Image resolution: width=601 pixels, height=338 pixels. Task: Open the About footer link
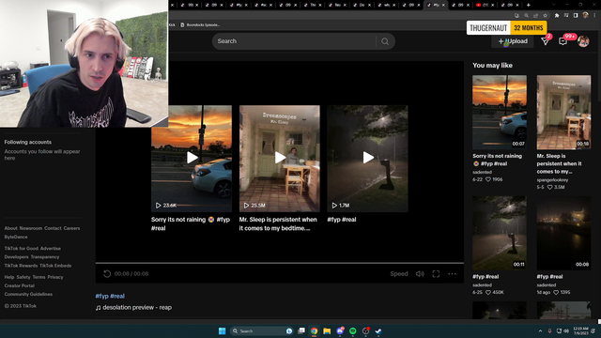click(x=10, y=228)
